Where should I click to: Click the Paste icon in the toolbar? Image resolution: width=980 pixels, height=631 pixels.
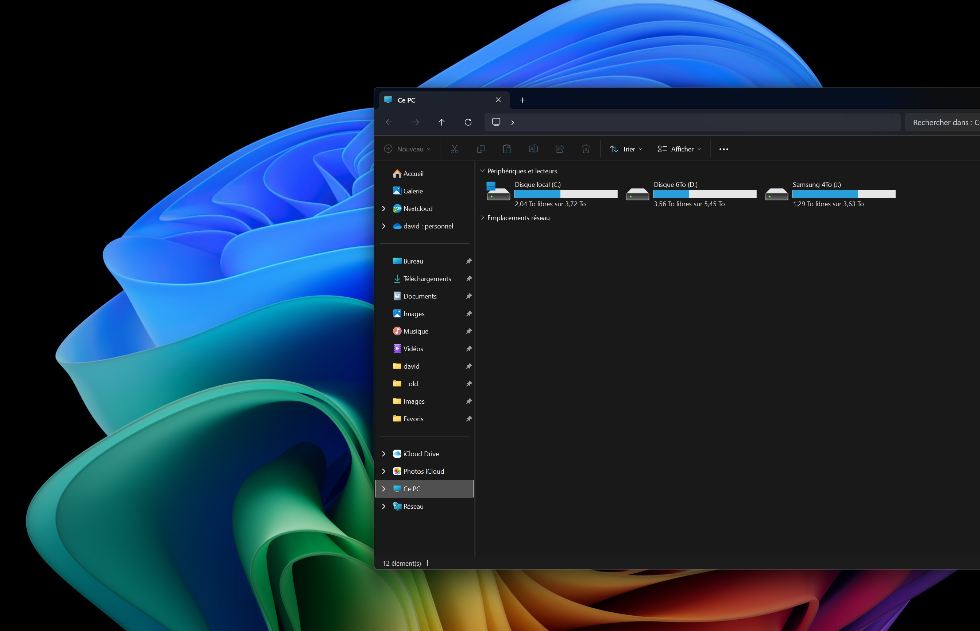[507, 149]
